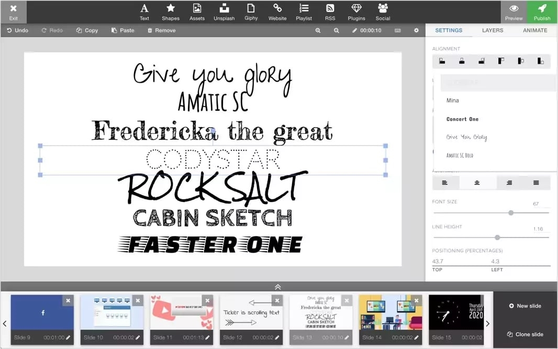Screen dimensions: 558x349
Task: Select left text alignment
Action: [445, 183]
